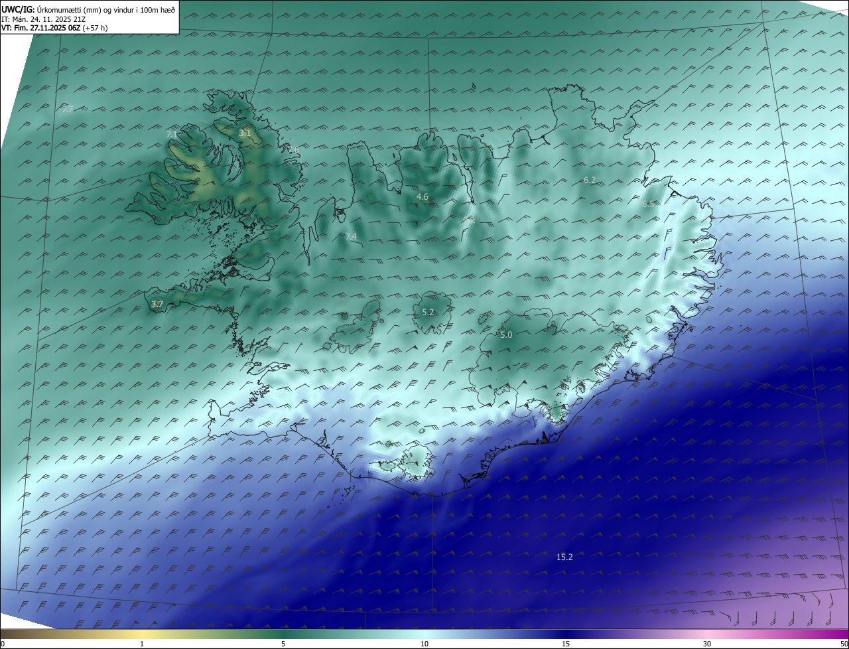Click the 3.7 value label on the map
Image resolution: width=849 pixels, height=649 pixels.
[x=157, y=305]
